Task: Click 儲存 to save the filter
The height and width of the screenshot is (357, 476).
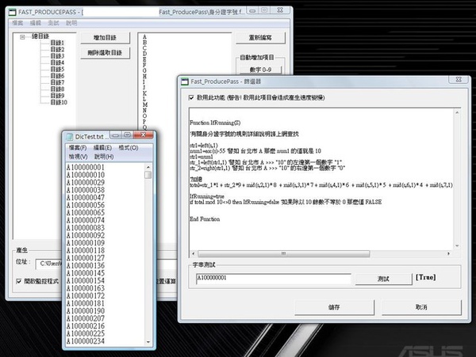Action: (334, 307)
